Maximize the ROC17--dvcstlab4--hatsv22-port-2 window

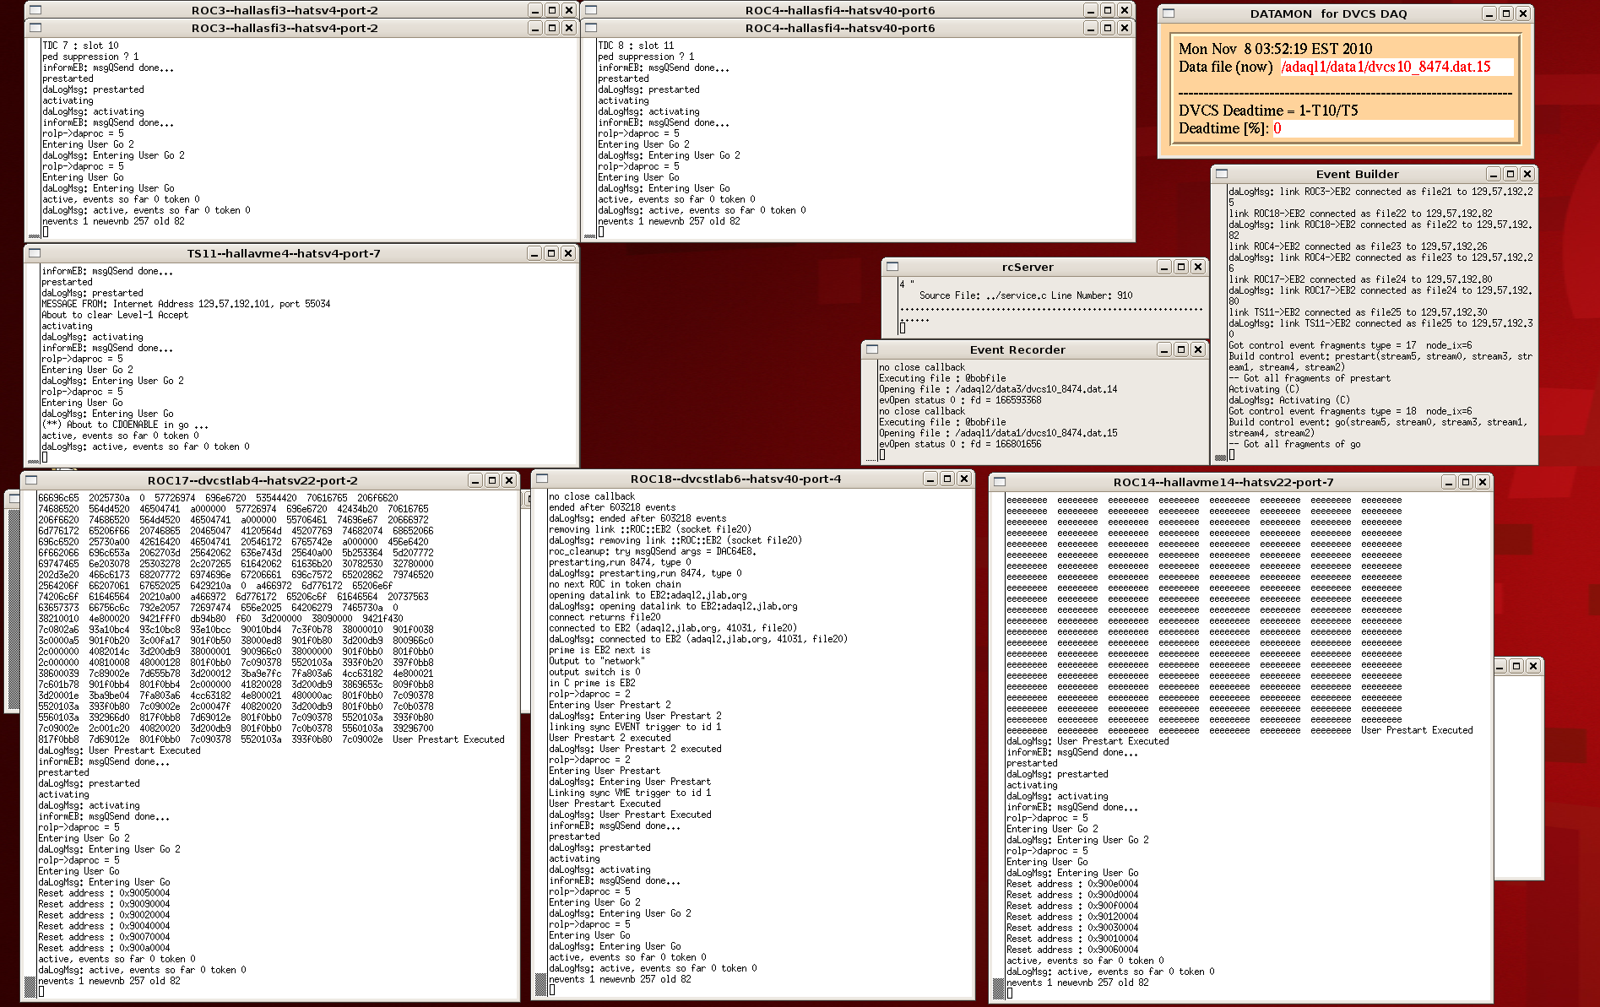(492, 480)
